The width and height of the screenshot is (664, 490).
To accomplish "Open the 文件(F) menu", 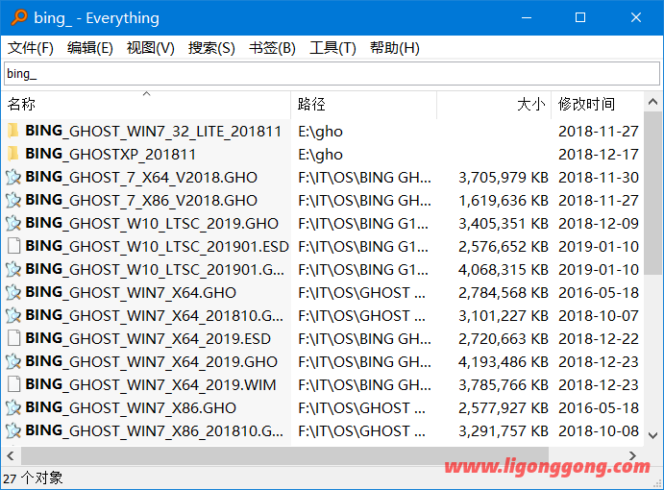I will pyautogui.click(x=31, y=48).
